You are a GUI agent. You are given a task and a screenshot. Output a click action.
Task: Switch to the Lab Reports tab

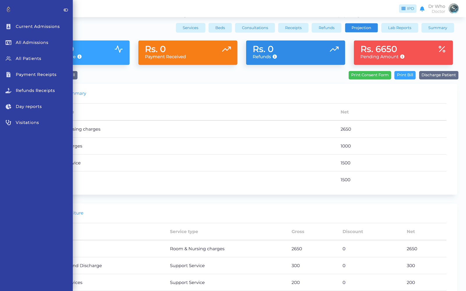pos(399,28)
